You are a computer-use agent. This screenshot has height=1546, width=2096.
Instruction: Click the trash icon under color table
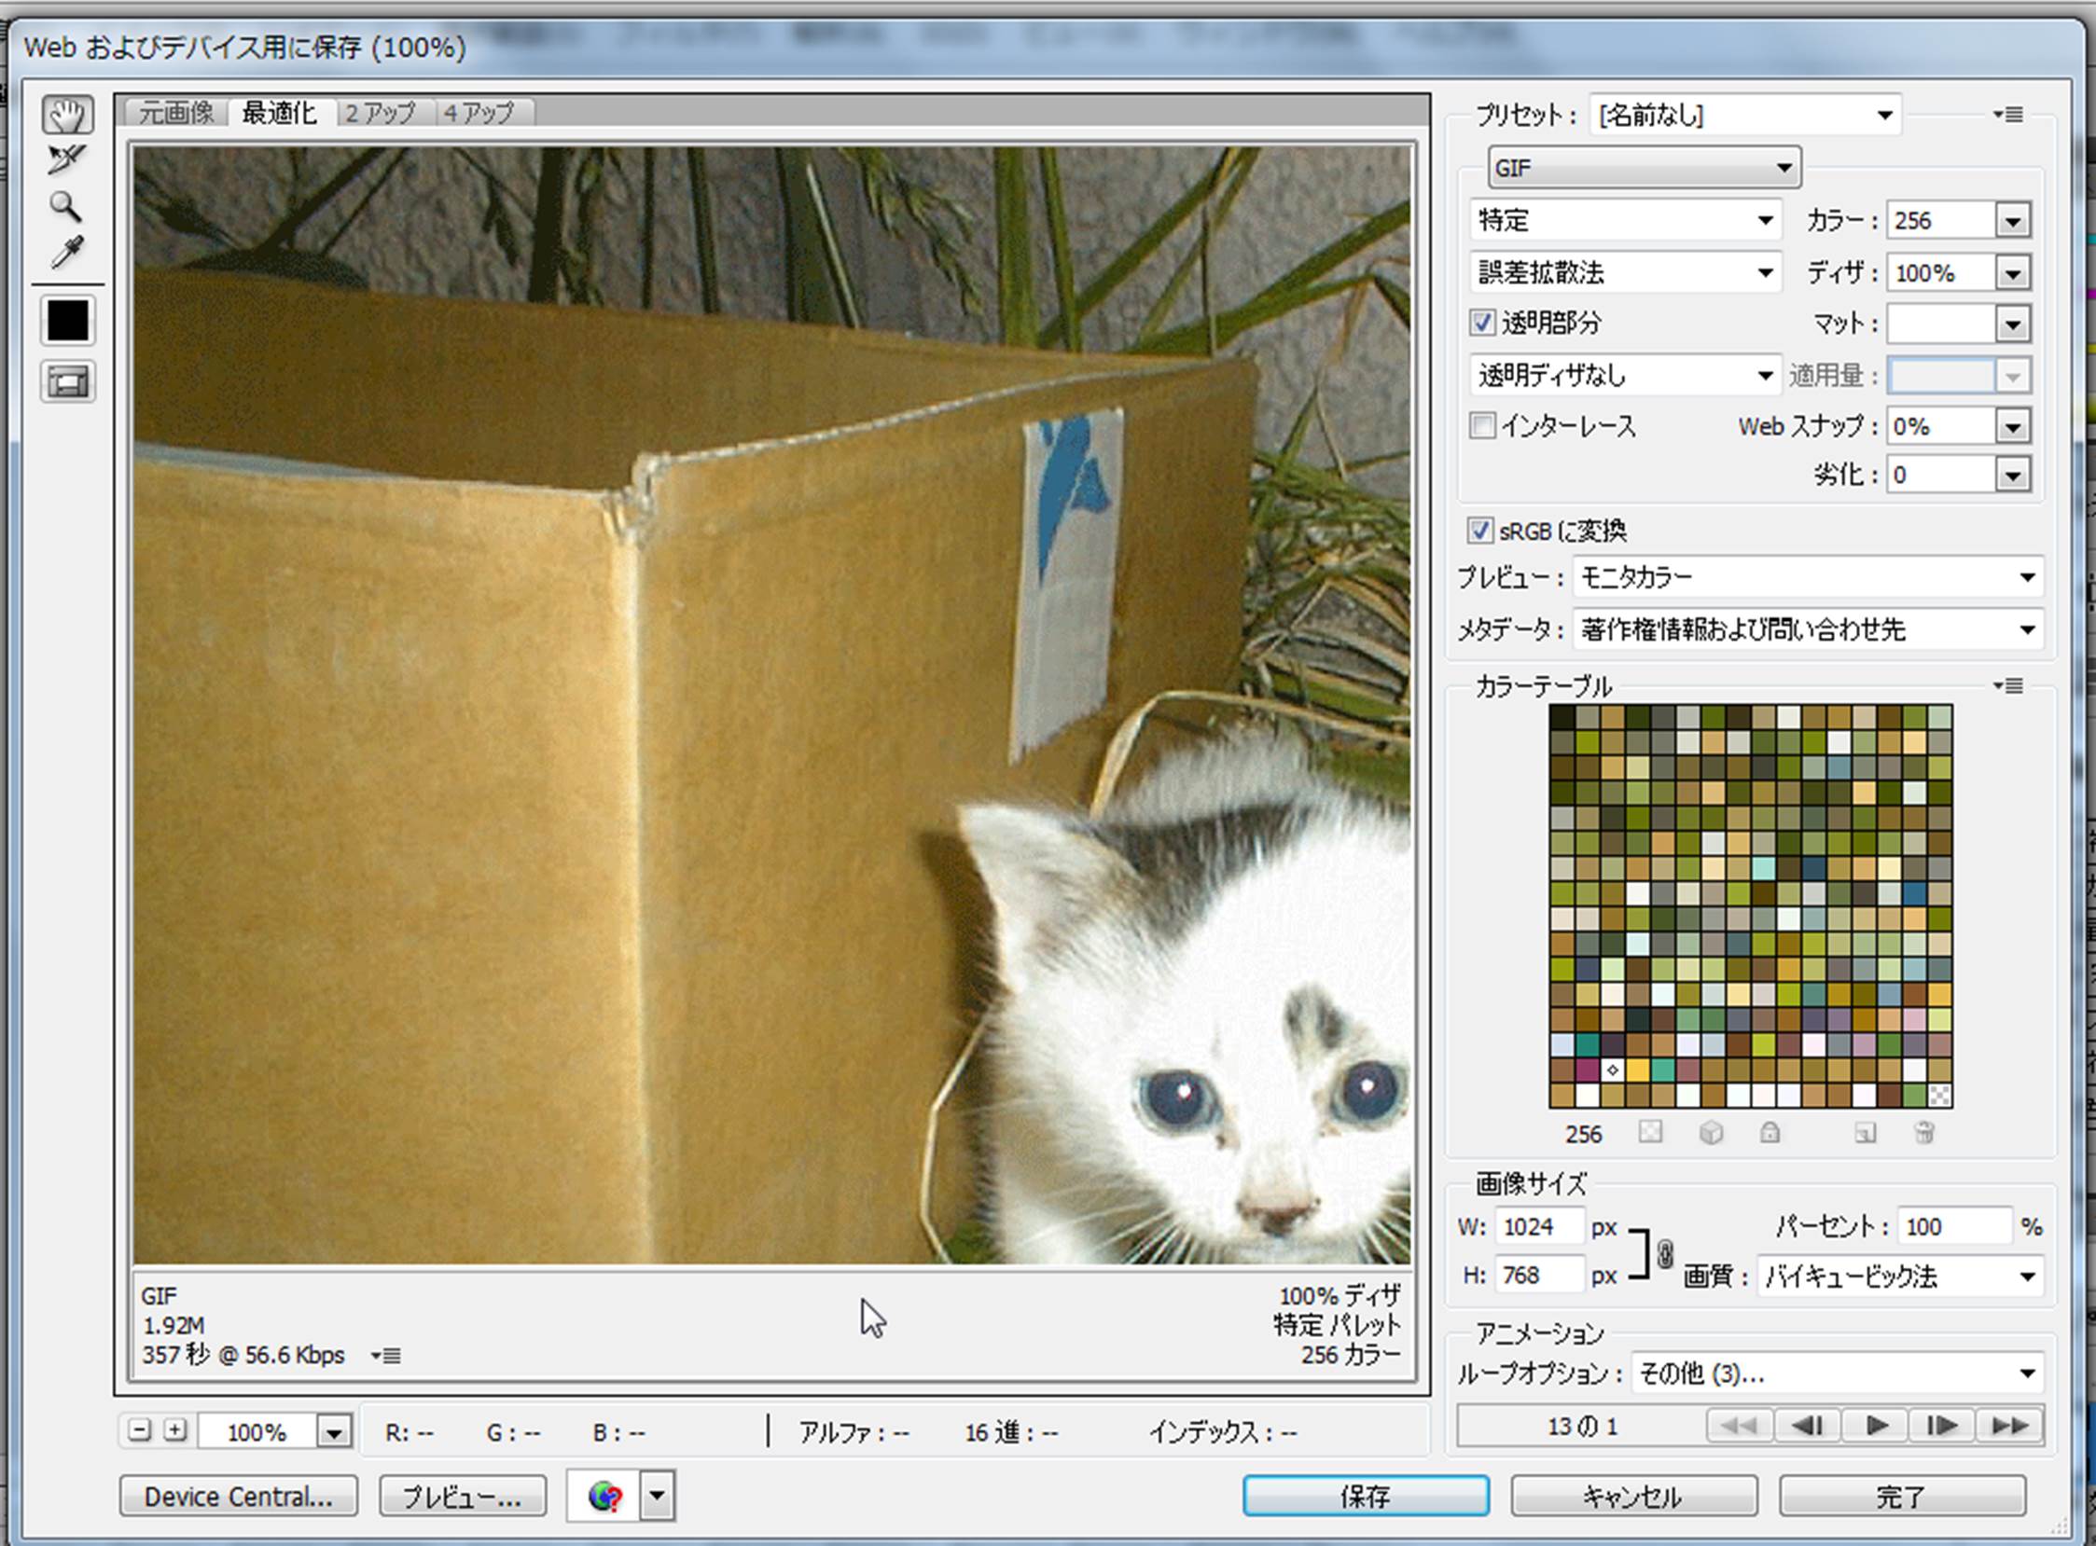pyautogui.click(x=1923, y=1133)
